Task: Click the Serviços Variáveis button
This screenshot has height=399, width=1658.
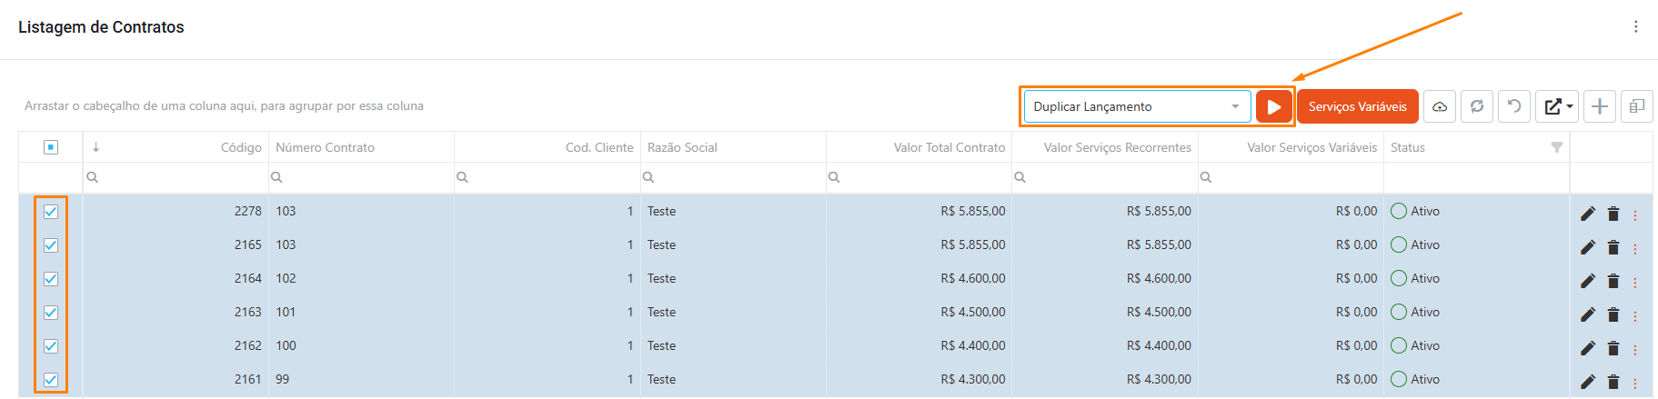Action: pyautogui.click(x=1357, y=106)
